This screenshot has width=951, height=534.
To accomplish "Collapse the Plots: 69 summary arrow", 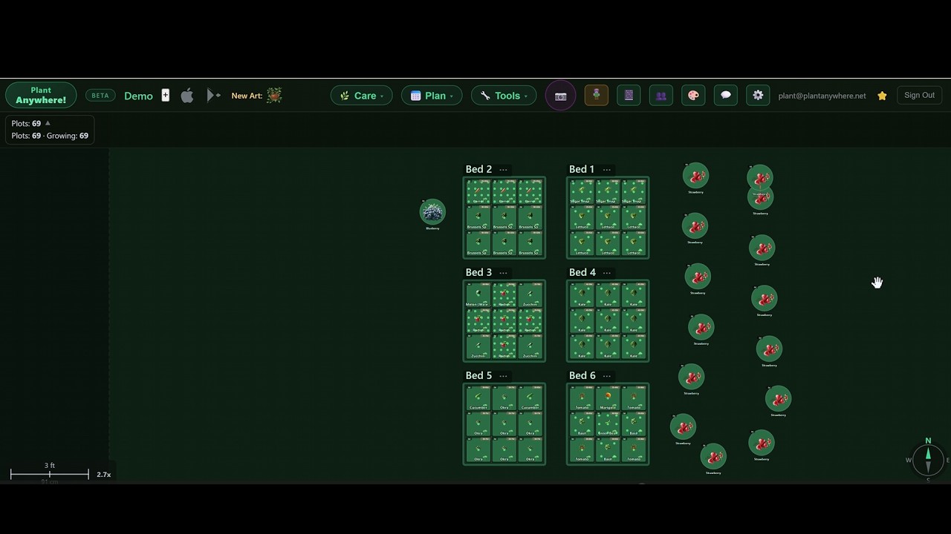I will coord(48,123).
